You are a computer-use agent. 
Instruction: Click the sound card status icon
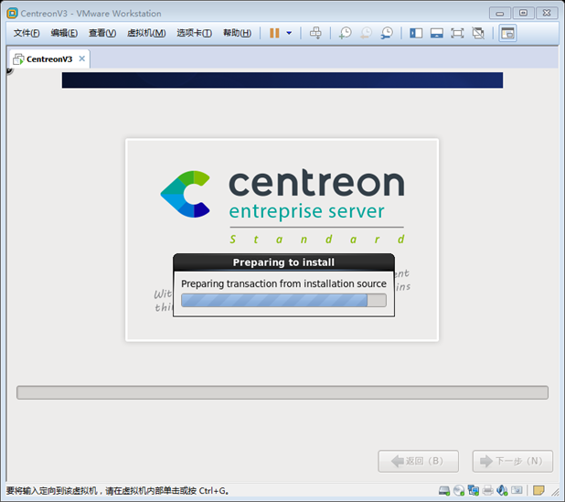[502, 490]
